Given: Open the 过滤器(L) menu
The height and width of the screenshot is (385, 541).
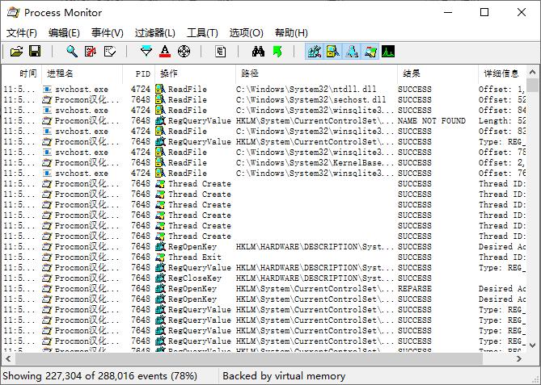Looking at the screenshot, I should click(x=155, y=33).
